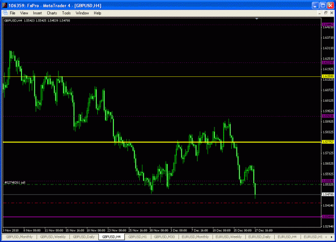
Task: Open the File menu
Action: (12, 13)
